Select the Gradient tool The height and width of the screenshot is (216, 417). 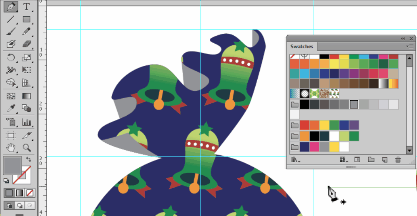(x=26, y=96)
